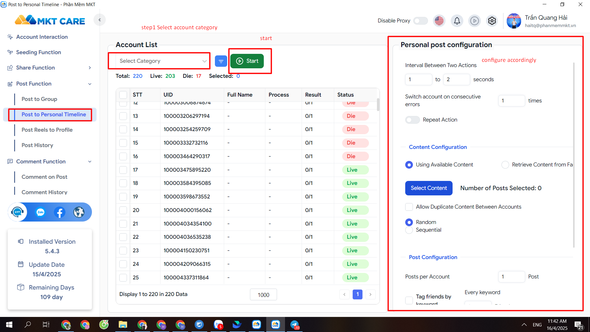Viewport: 590px width, 332px height.
Task: Open the Windows notification center icon
Action: pos(579,325)
